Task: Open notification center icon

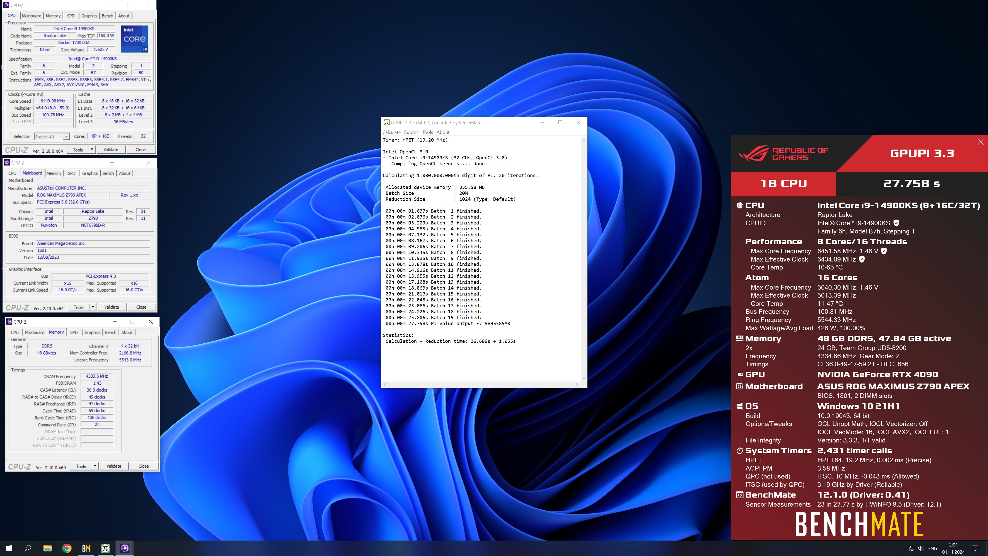Action: pyautogui.click(x=975, y=548)
